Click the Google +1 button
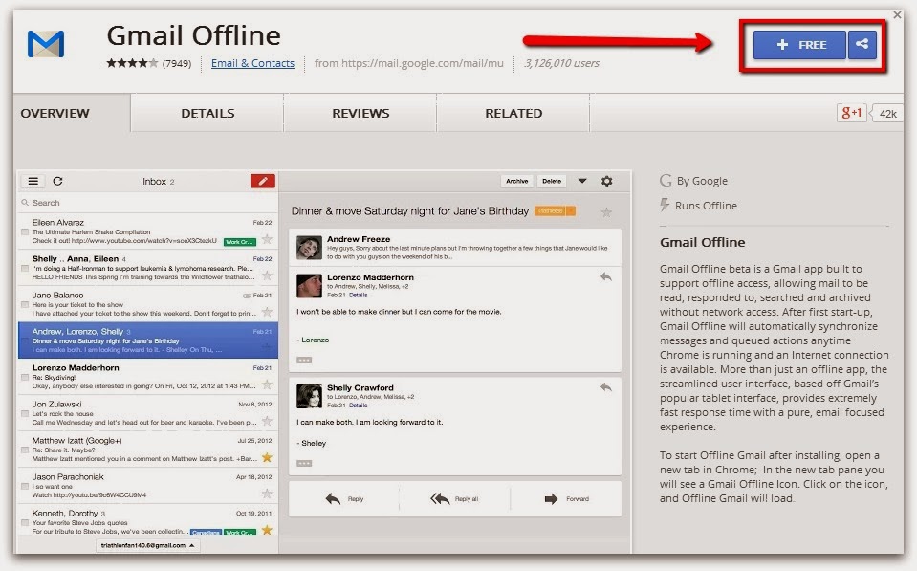917x571 pixels. click(851, 113)
